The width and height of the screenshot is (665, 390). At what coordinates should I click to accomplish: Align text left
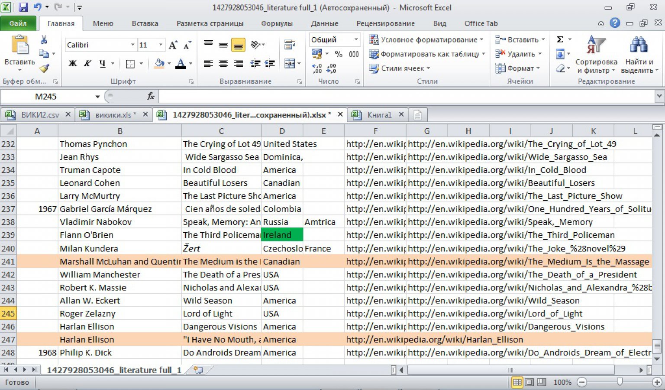208,64
